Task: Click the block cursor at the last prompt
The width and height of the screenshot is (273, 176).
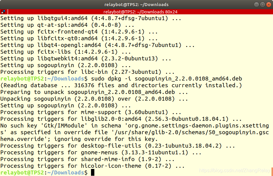Action: point(93,172)
